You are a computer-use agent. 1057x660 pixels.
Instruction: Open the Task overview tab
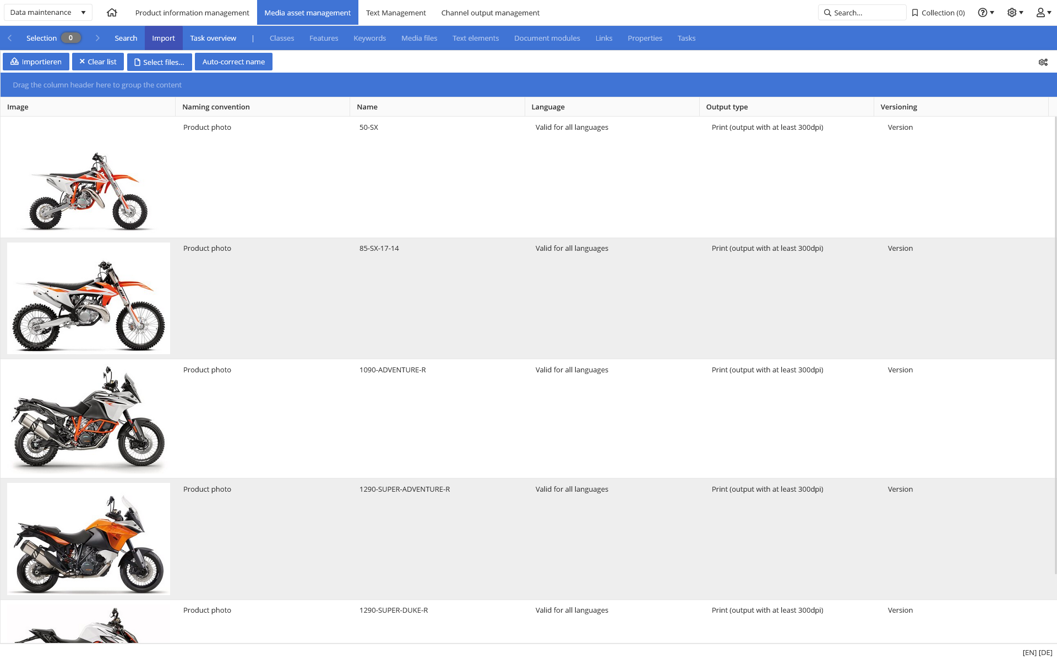pos(213,38)
